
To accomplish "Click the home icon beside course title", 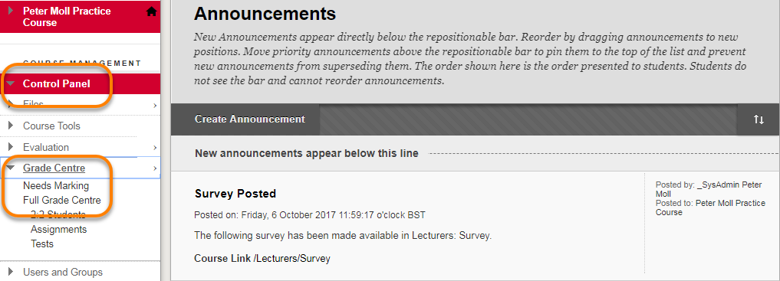I will click(x=151, y=12).
